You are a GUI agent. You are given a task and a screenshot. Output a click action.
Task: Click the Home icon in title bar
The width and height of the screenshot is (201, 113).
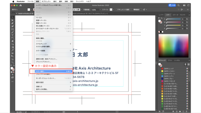pos(21,5)
